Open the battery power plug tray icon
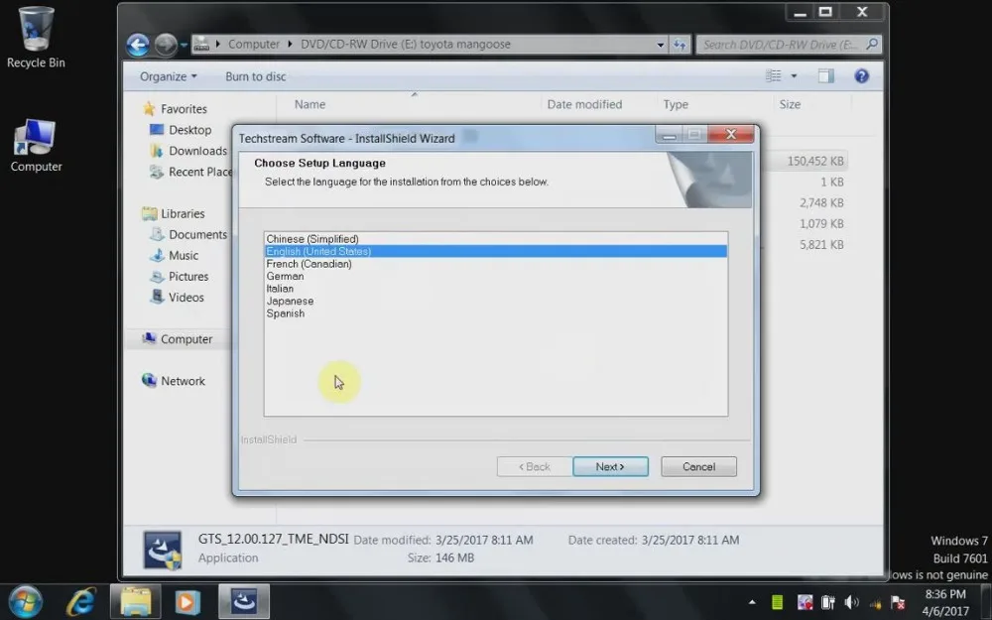Screen dimensions: 992x620 tap(827, 602)
